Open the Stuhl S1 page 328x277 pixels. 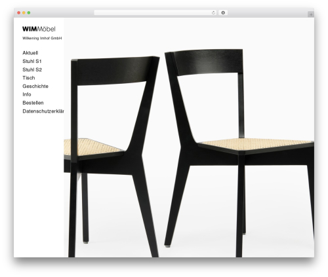32,61
